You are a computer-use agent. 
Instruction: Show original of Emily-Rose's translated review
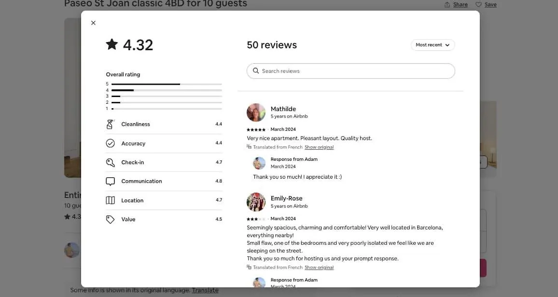[x=319, y=268]
